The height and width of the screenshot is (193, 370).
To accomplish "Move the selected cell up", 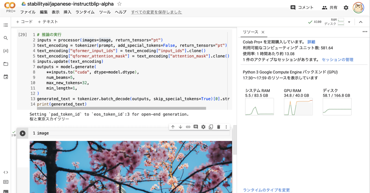I will [x=173, y=127].
